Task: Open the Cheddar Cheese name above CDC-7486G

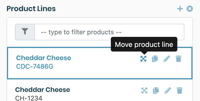Action: 44,58
